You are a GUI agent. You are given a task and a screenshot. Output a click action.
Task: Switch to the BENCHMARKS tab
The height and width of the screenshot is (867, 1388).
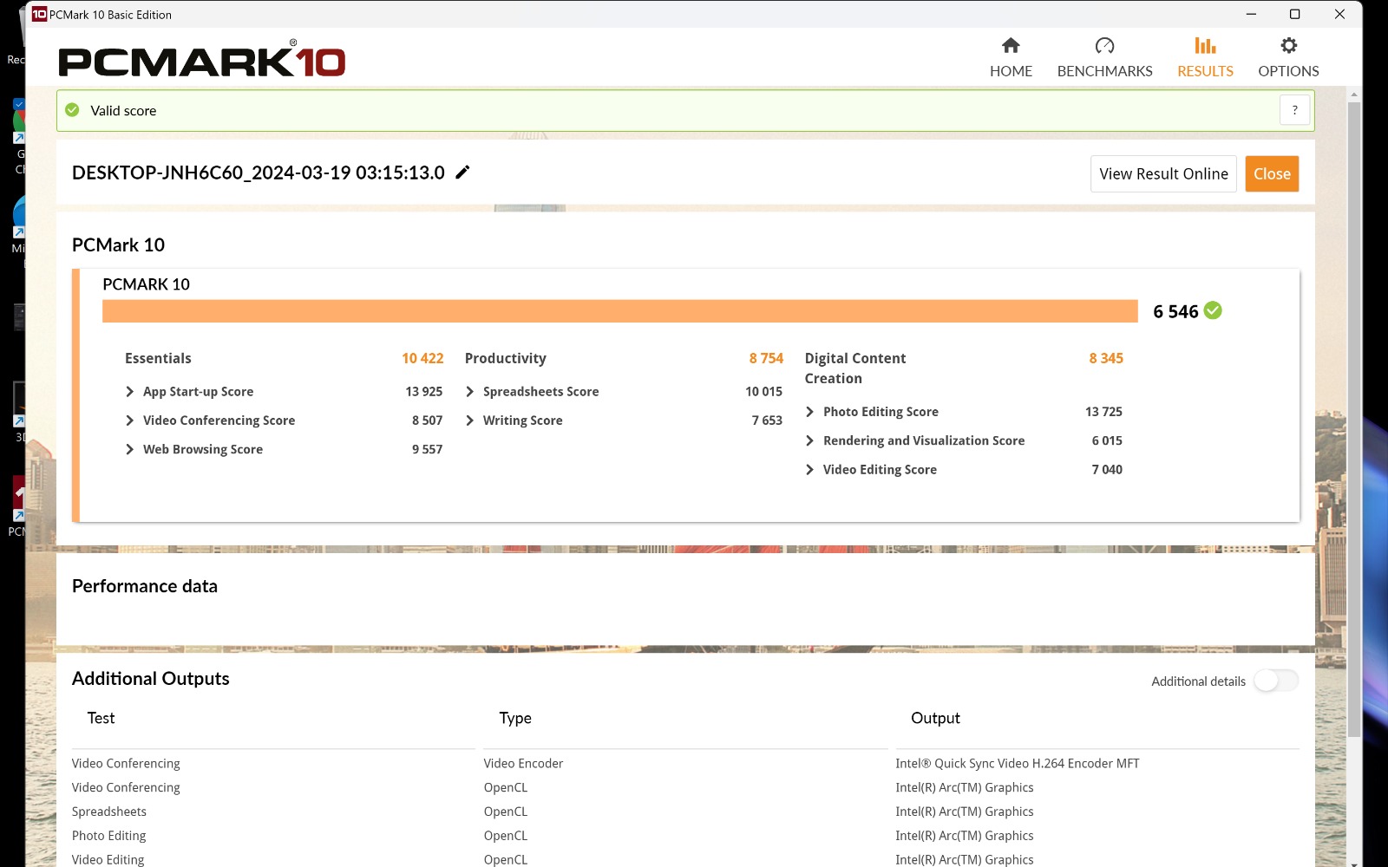point(1104,71)
